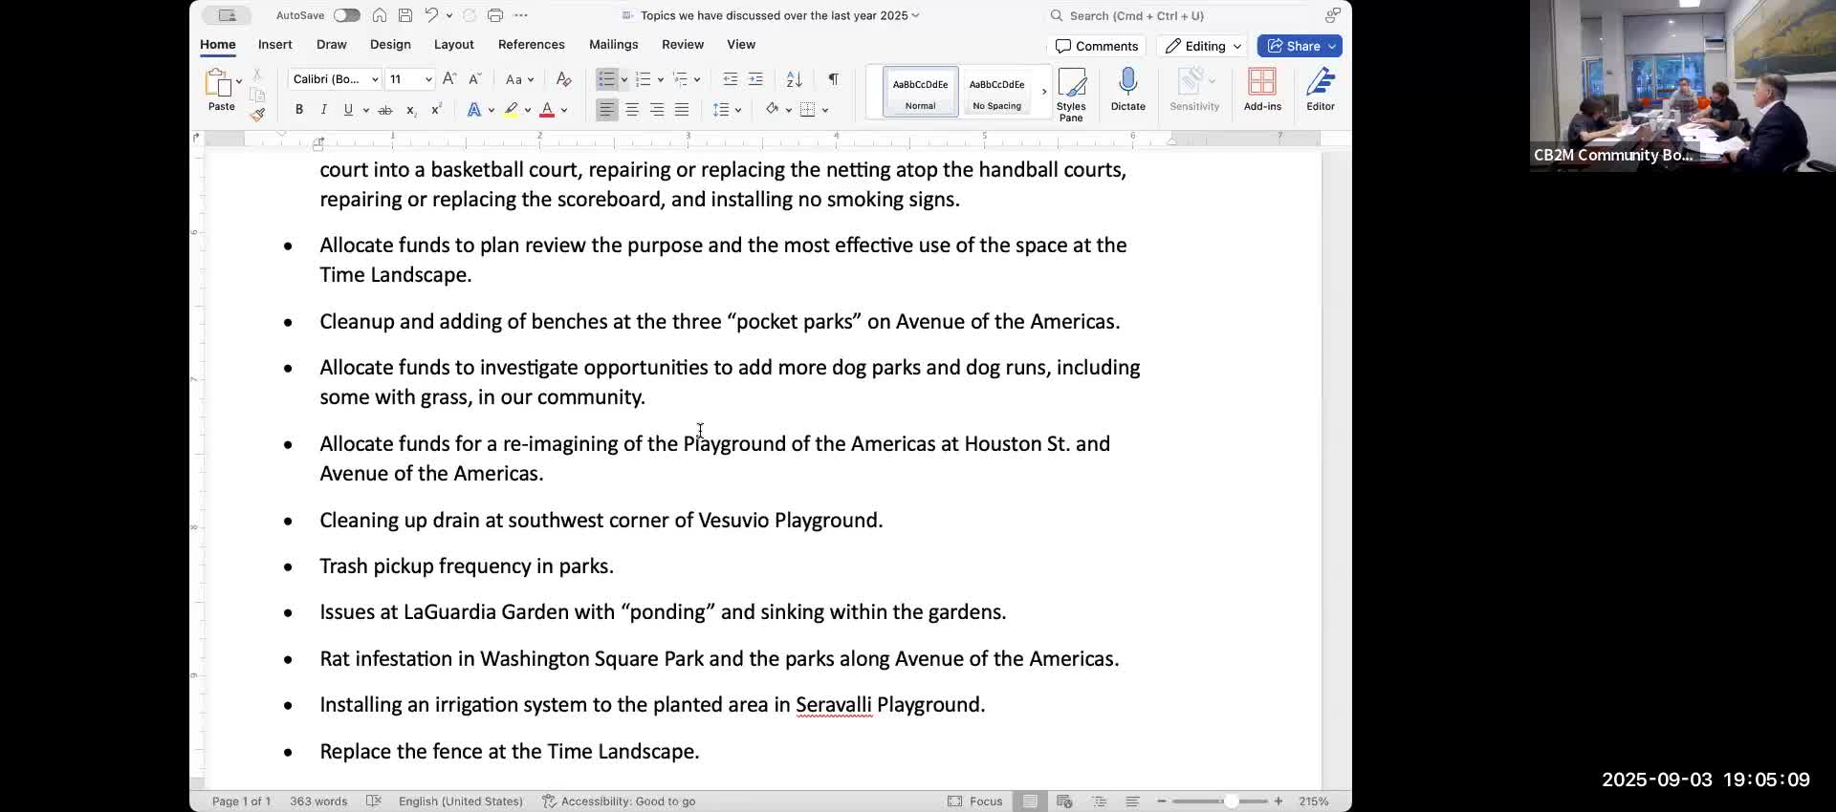Click the Print icon in the title bar
This screenshot has width=1836, height=812.
[x=495, y=15]
